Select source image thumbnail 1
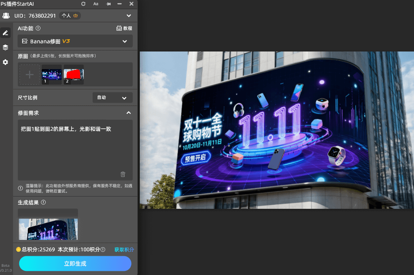Screen dimensions: 414x275 point(51,74)
